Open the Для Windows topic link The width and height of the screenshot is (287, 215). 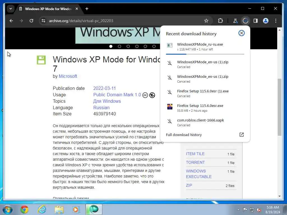click(107, 101)
